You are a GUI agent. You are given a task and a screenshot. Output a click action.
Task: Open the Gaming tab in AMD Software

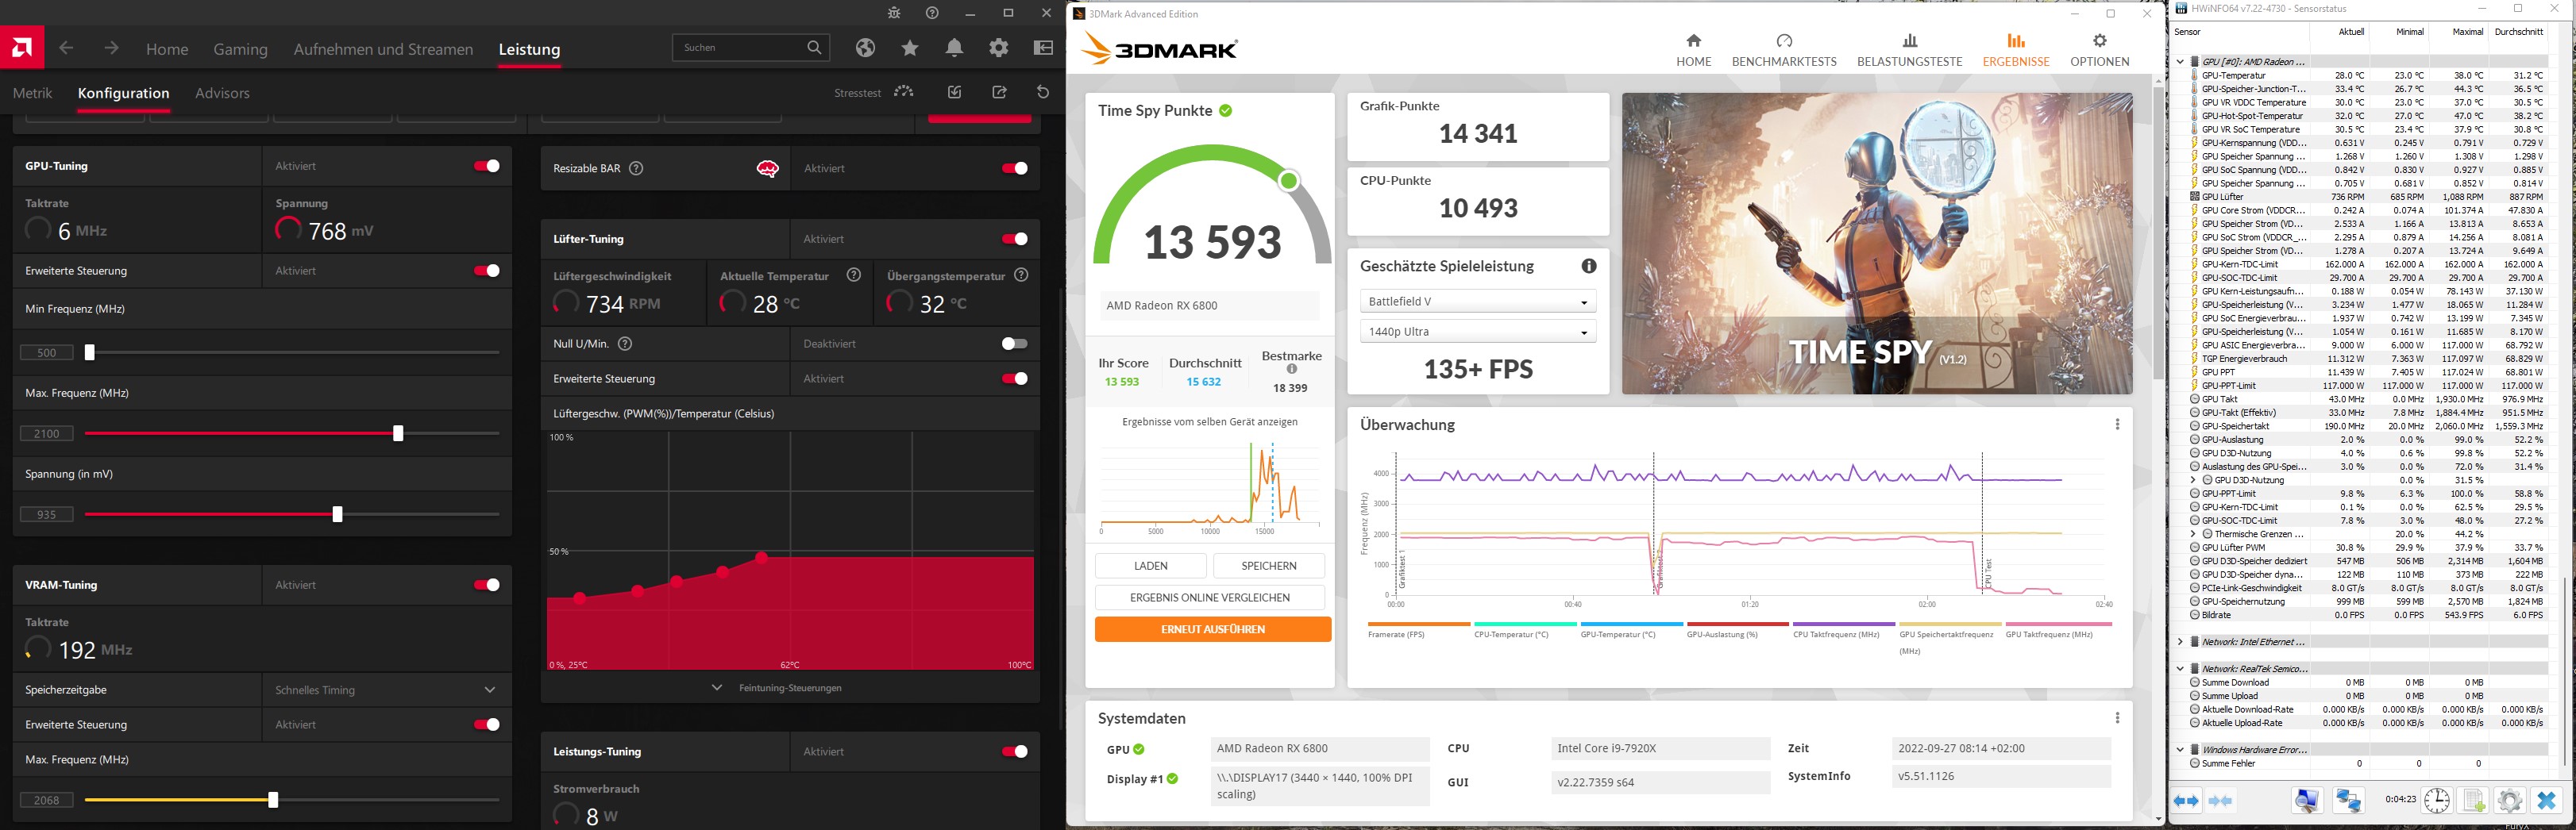pos(240,49)
